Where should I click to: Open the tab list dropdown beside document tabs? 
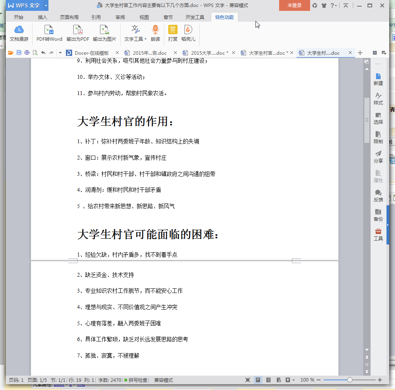point(384,53)
